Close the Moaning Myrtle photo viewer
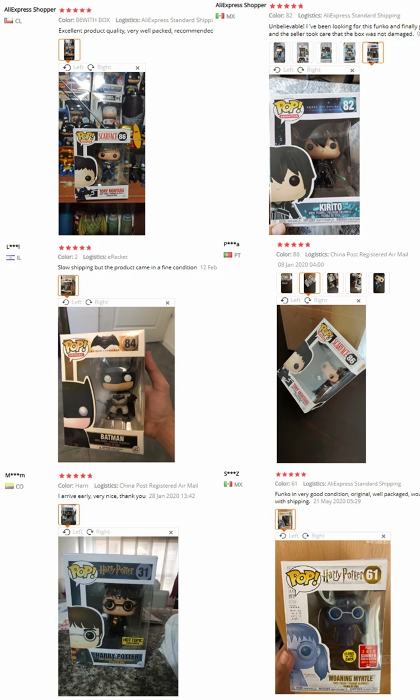 pyautogui.click(x=384, y=536)
